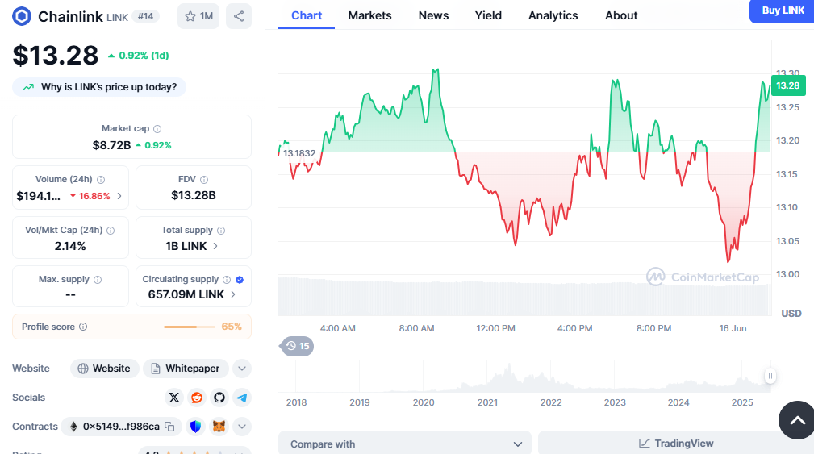This screenshot has width=814, height=454.
Task: Click 'Why is LINK's price up today?'
Action: (99, 87)
